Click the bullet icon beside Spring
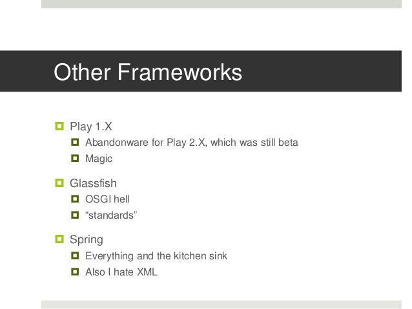Screen dimensions: 412x309 [59, 239]
